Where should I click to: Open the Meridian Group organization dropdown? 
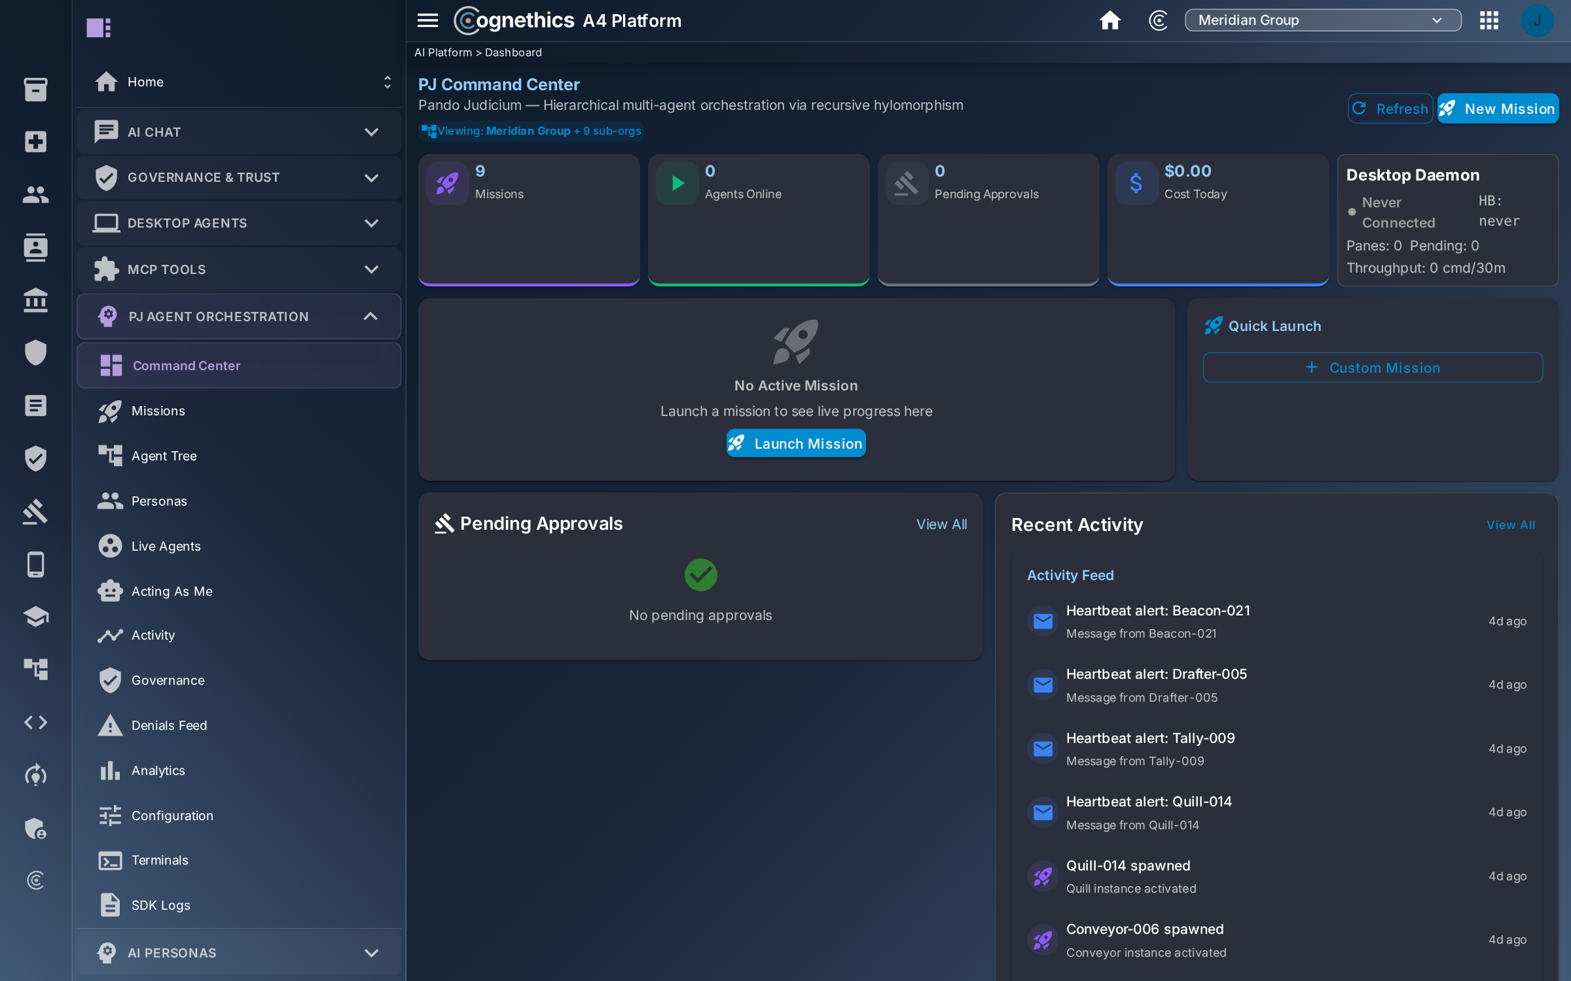tap(1322, 20)
